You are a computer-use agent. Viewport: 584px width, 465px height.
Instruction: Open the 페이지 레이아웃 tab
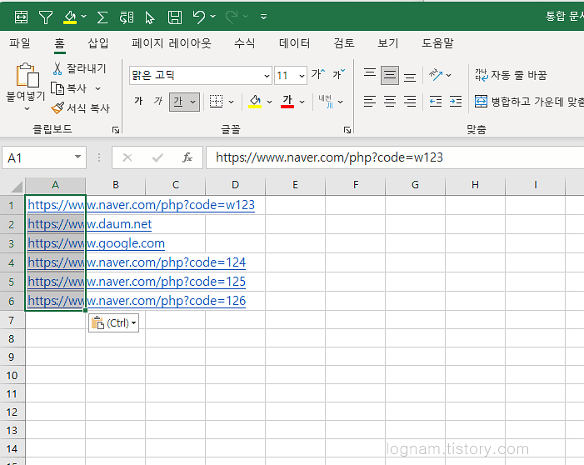(x=172, y=43)
